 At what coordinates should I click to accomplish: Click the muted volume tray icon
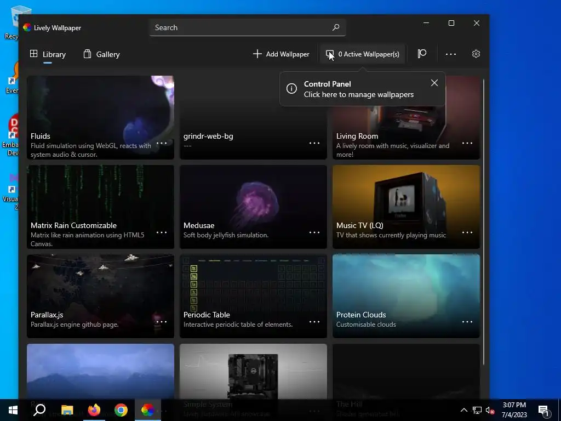tap(490, 410)
